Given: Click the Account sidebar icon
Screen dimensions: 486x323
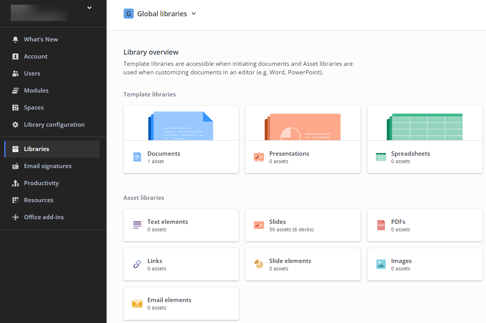Looking at the screenshot, I should 15,56.
